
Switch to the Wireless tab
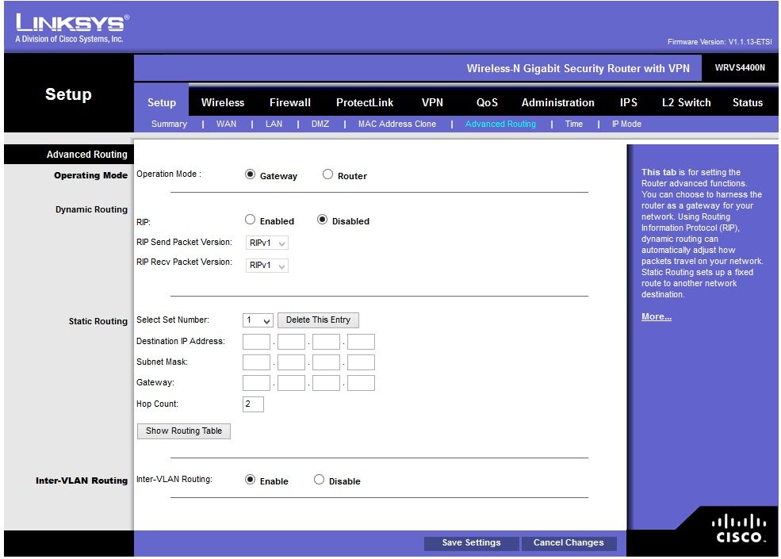tap(223, 102)
